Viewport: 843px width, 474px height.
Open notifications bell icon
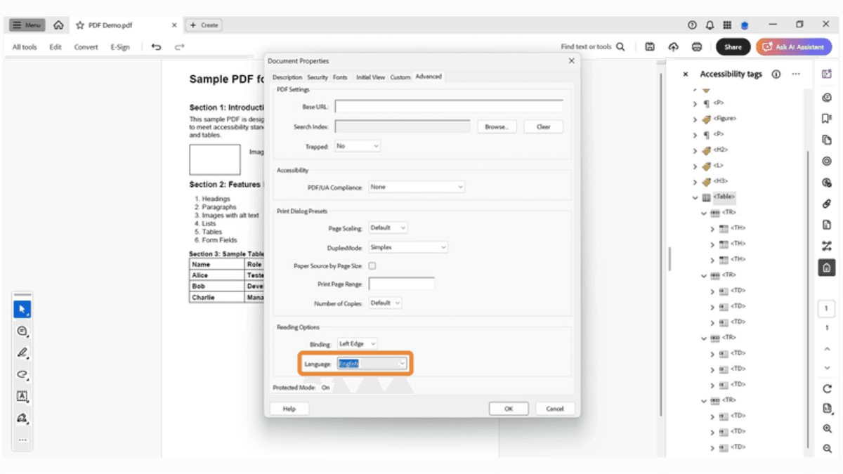pos(710,25)
